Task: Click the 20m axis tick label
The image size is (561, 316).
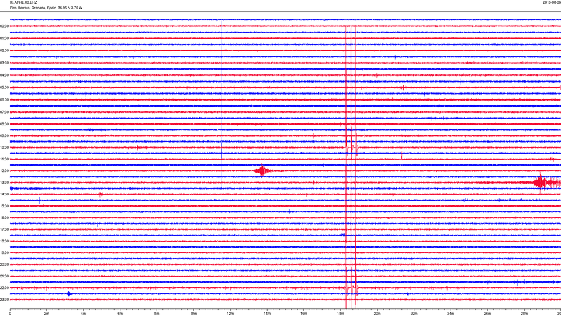Action: coord(377,314)
